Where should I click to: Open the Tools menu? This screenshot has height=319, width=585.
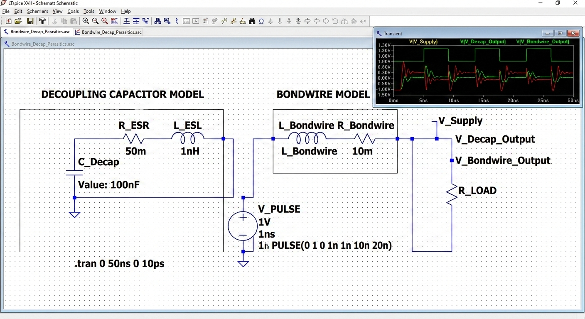[x=88, y=11]
